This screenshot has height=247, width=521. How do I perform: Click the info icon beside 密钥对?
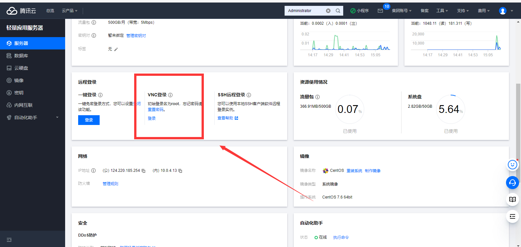[x=94, y=35]
